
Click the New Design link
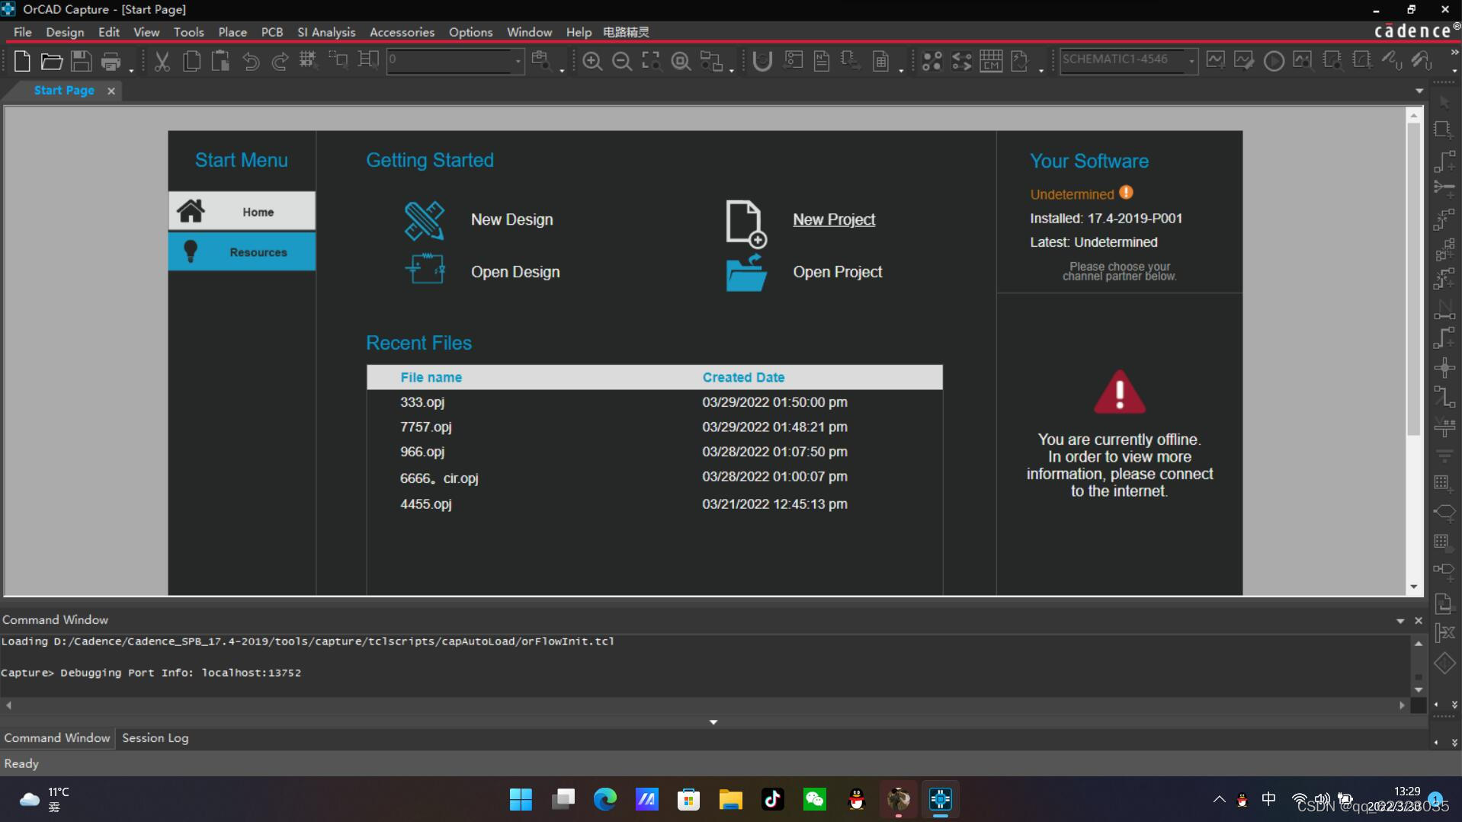tap(511, 219)
